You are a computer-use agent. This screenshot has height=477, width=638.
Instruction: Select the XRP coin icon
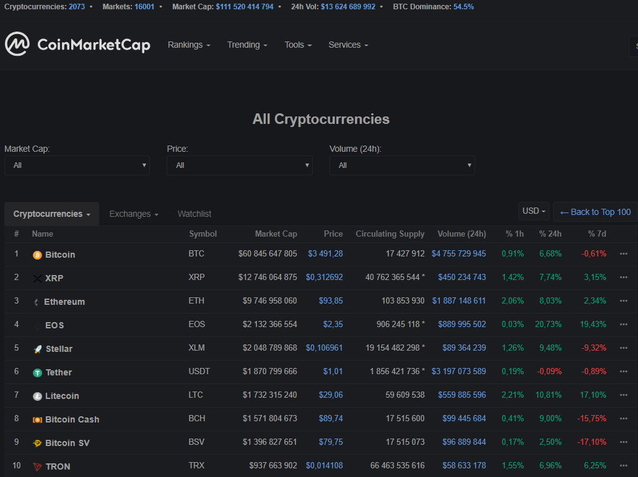(37, 278)
